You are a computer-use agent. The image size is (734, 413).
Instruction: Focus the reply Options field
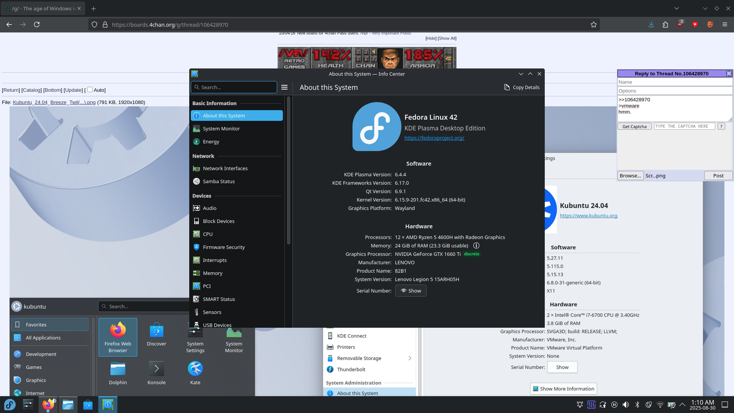pos(675,91)
